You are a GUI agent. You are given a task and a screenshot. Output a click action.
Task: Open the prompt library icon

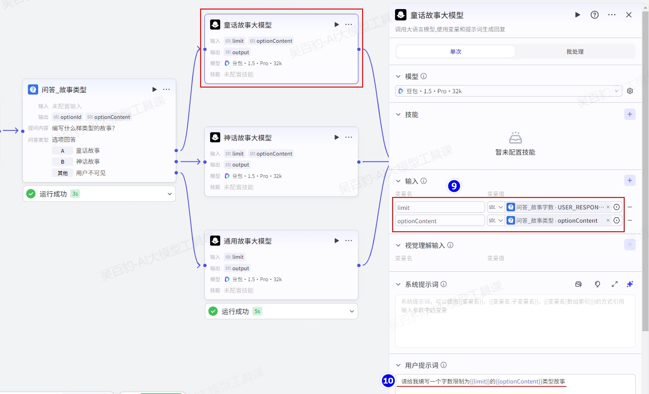click(578, 284)
